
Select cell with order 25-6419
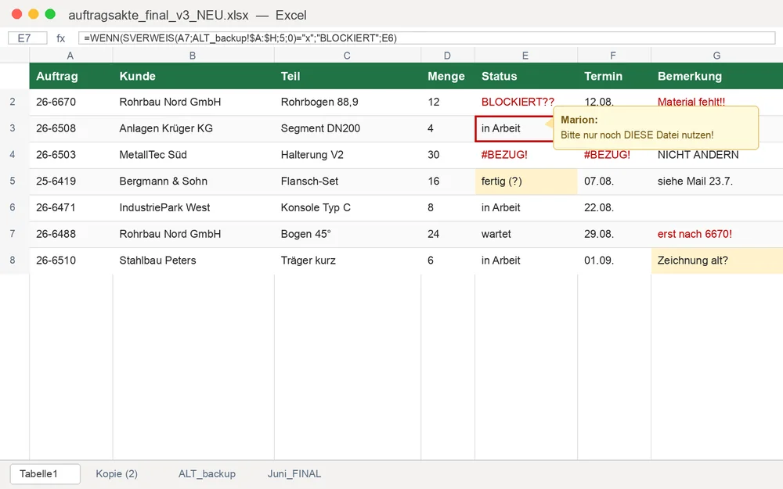click(x=71, y=182)
